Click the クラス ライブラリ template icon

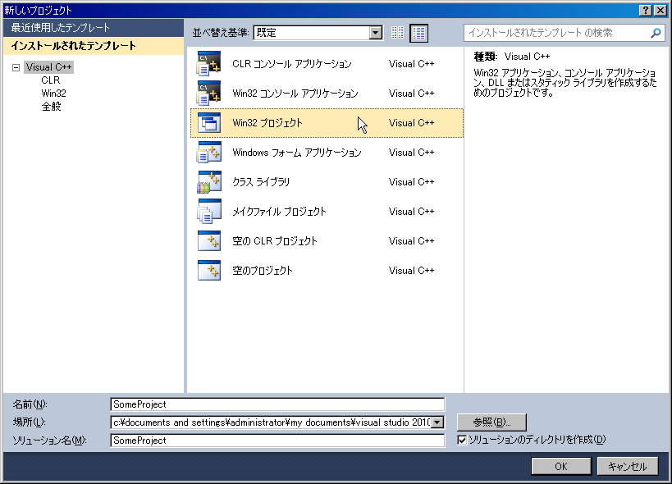click(209, 181)
